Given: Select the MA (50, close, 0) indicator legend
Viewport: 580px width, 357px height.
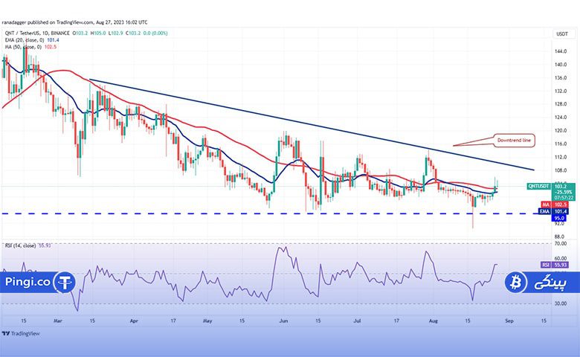Looking at the screenshot, I should click(30, 47).
